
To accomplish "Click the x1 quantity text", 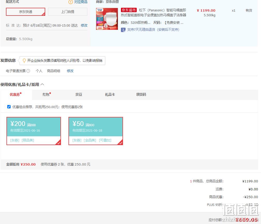I will click(234, 11).
